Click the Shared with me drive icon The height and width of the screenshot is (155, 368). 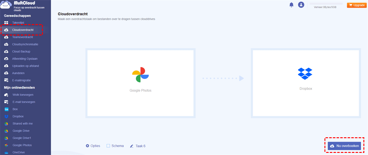click(x=6, y=124)
